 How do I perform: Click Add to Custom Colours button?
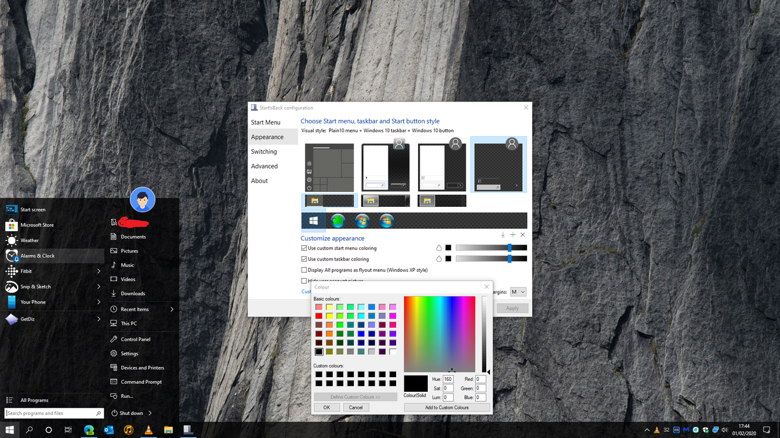click(x=447, y=408)
